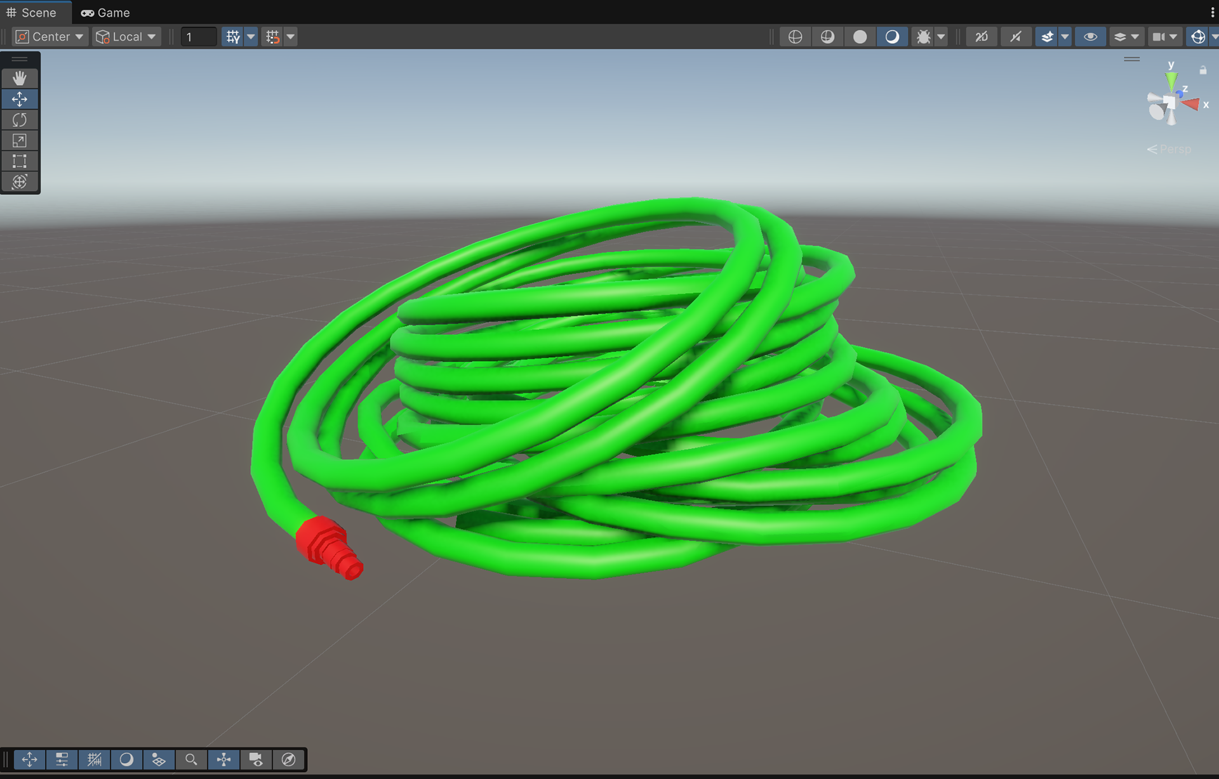Image resolution: width=1219 pixels, height=779 pixels.
Task: Toggle the grid and snap overlay icon
Action: (94, 759)
